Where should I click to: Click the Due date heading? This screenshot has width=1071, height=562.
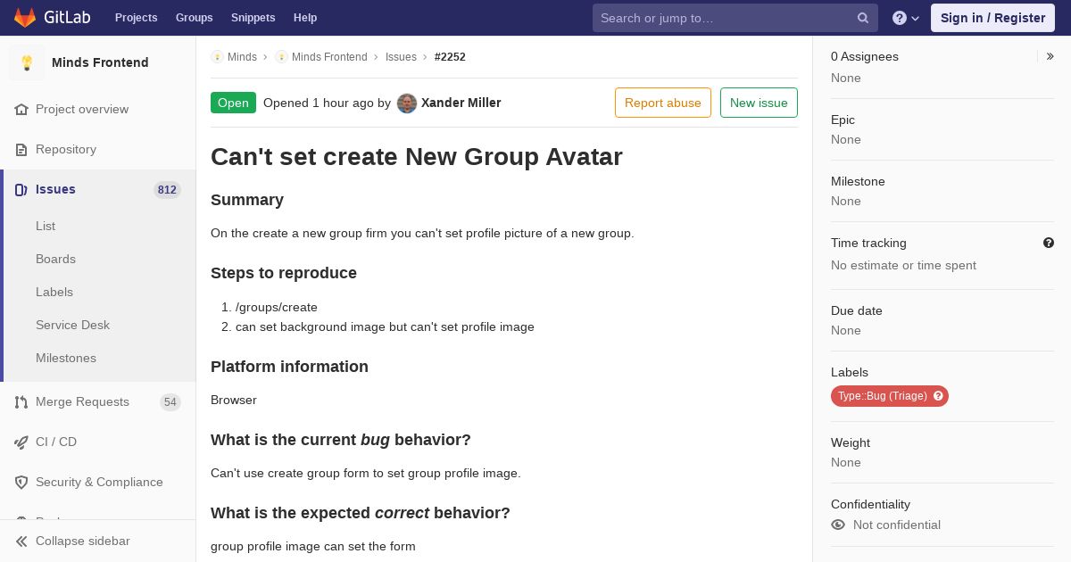pyautogui.click(x=857, y=310)
